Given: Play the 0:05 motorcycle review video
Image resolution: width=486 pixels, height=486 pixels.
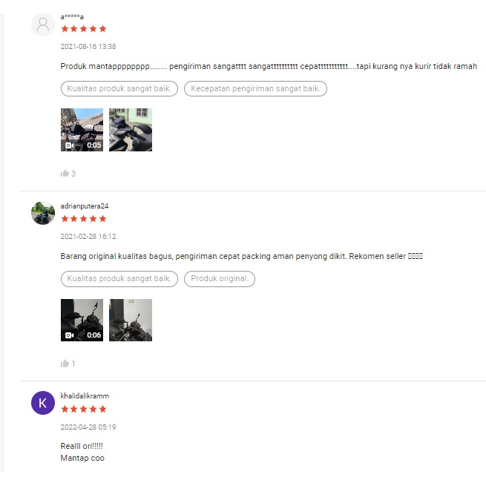Looking at the screenshot, I should point(82,130).
